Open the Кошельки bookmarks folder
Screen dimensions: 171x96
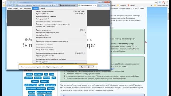[x=122, y=5]
